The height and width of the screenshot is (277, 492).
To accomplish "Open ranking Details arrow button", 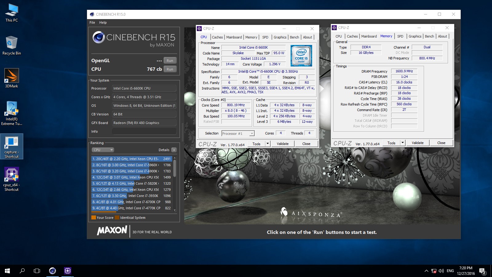I will [174, 150].
